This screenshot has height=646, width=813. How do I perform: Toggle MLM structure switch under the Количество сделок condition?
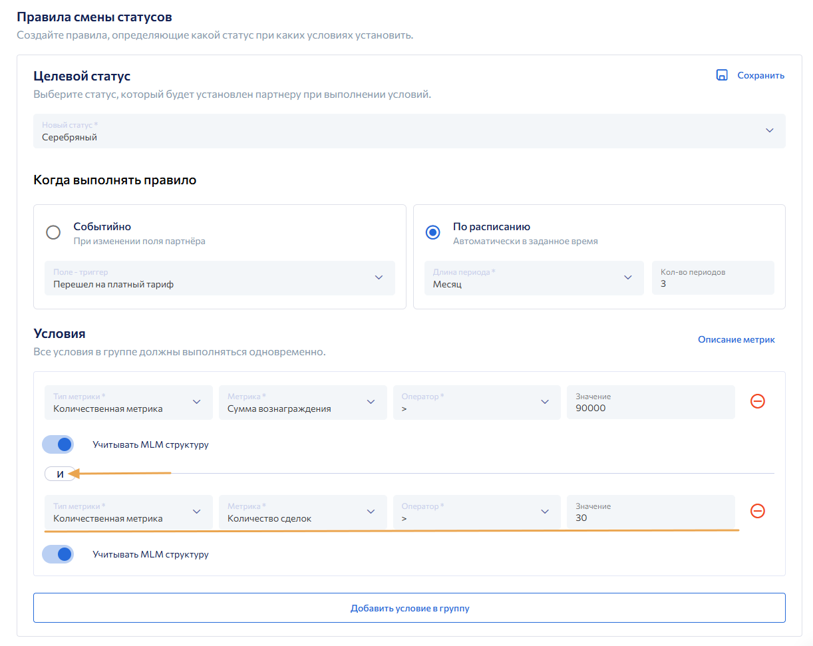[x=58, y=554]
